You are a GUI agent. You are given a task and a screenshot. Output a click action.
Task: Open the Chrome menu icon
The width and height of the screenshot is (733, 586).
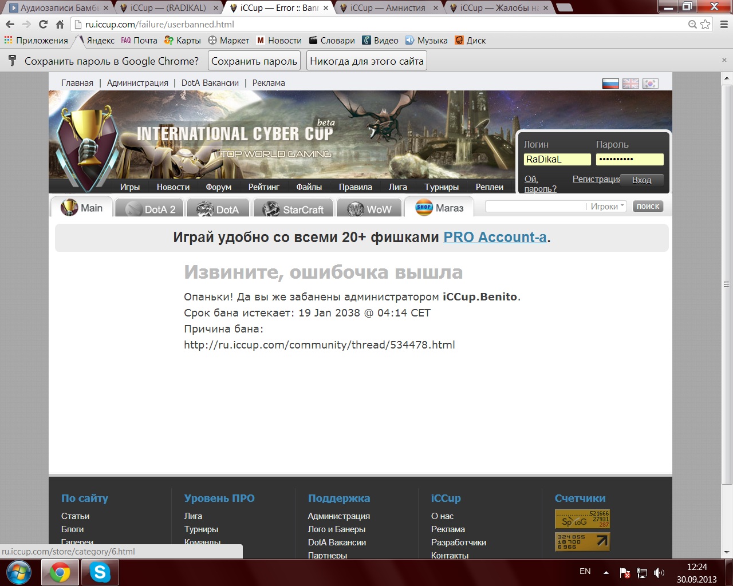723,25
